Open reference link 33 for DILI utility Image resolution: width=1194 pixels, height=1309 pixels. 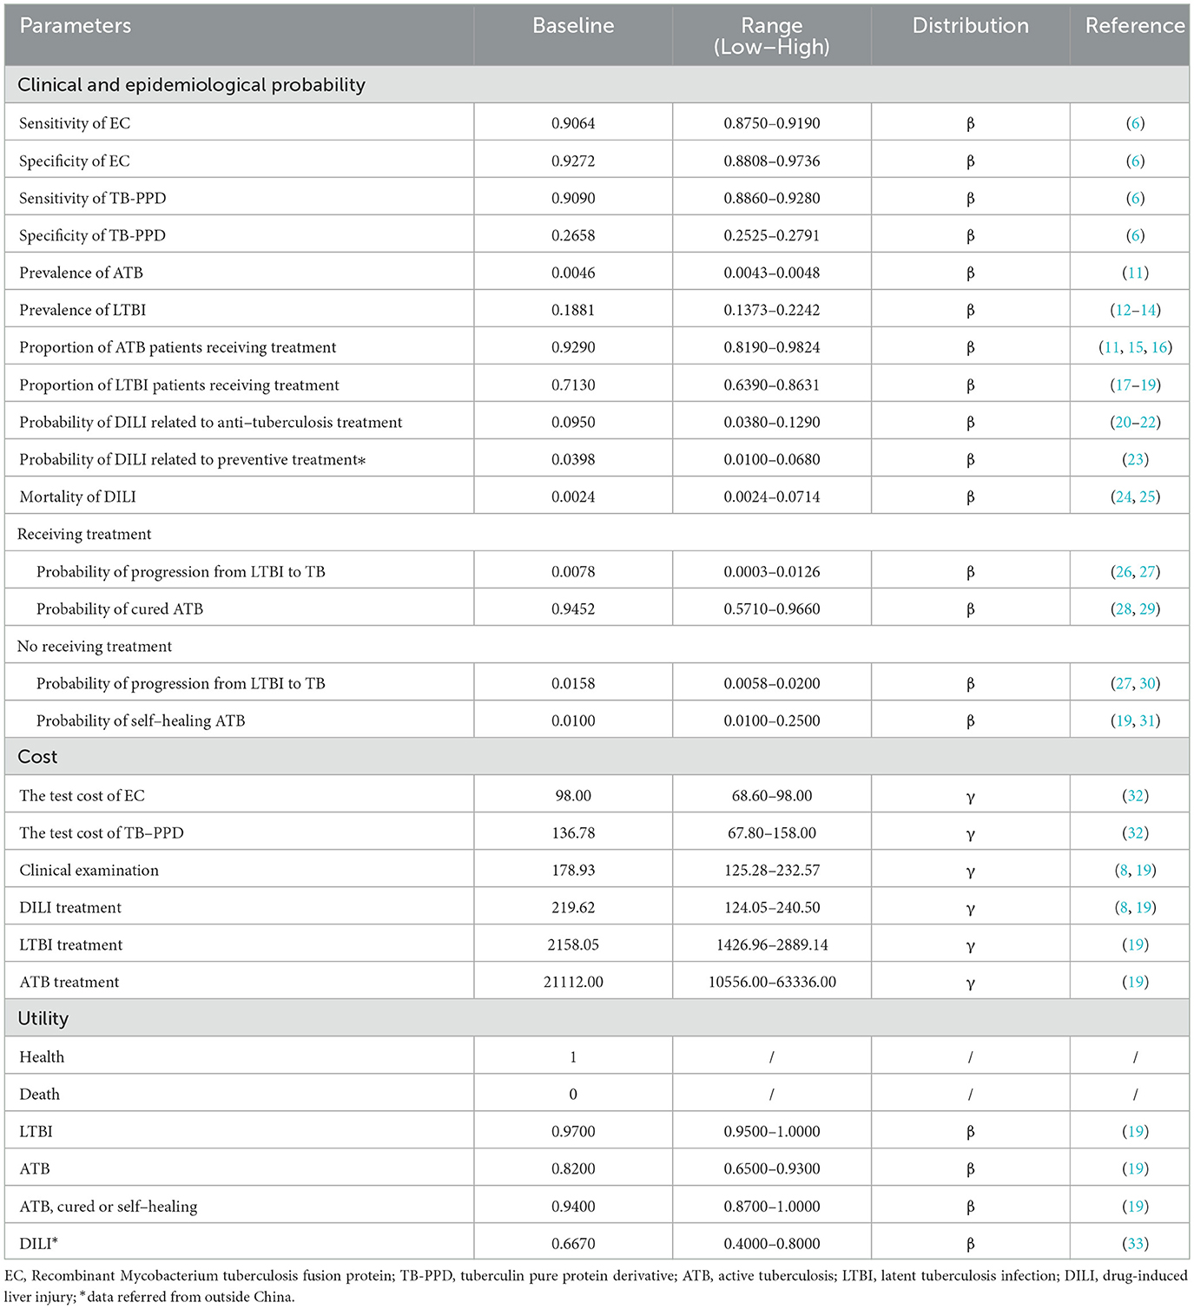click(x=1135, y=1243)
